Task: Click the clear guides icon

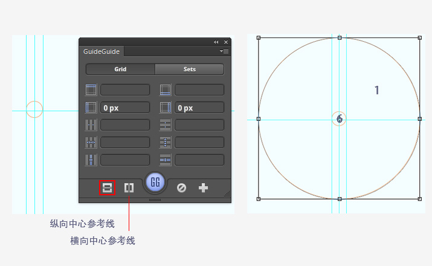Action: tap(181, 188)
